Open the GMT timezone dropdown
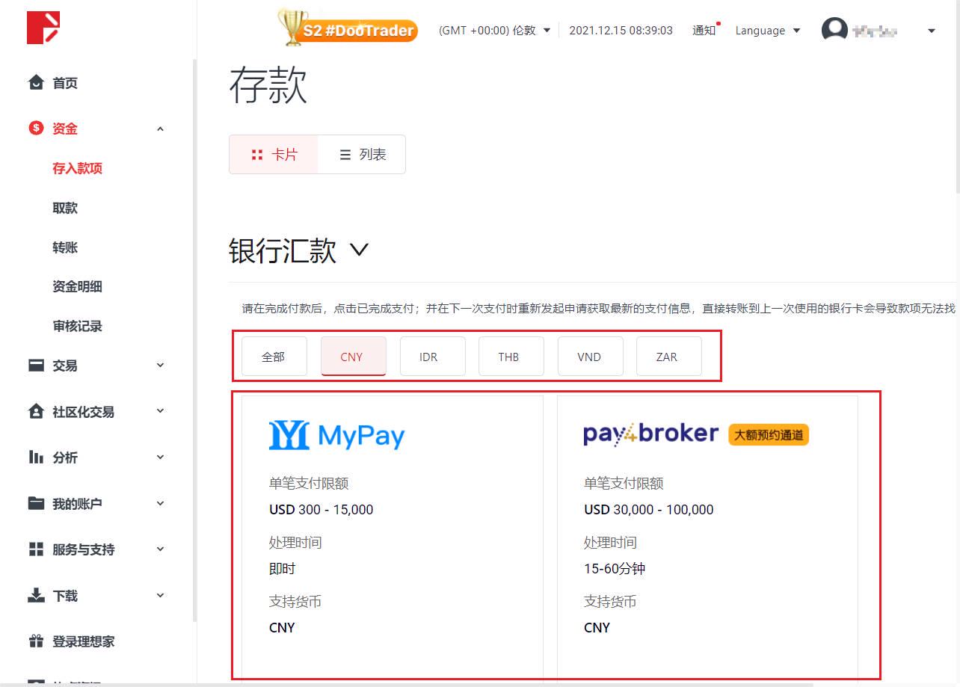This screenshot has height=687, width=960. tap(494, 31)
